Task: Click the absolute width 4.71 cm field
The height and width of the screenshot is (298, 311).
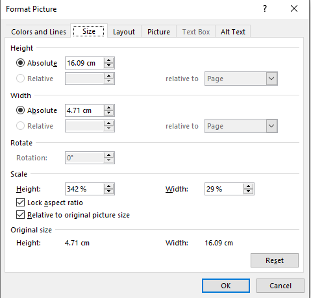Action: tap(84, 110)
